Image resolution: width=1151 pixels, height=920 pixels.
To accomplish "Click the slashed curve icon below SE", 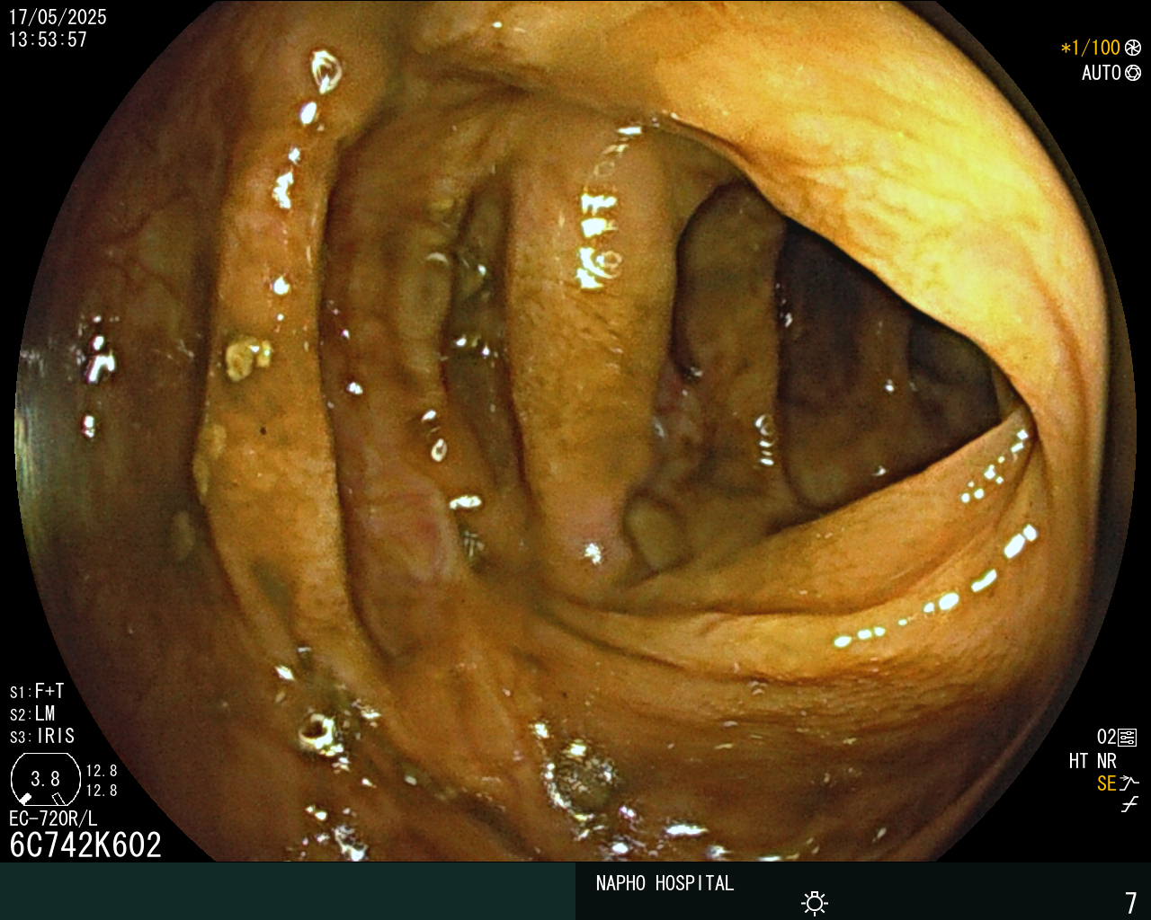I will tap(1129, 805).
